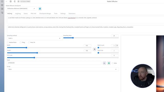Image resolution: width=164 pixels, height=92 pixels.
Task: Click the CFG Scale number field
Action: tap(115, 55)
